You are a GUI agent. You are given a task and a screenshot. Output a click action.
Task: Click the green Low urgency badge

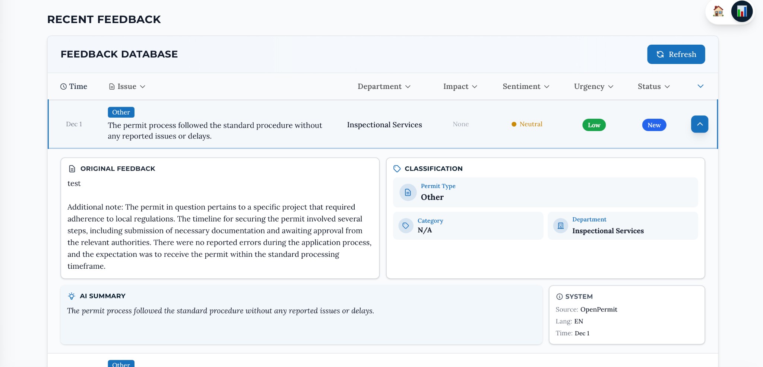594,125
